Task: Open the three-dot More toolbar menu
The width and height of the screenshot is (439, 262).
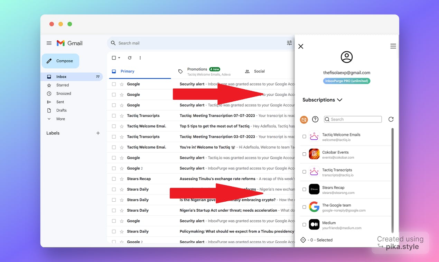Action: tap(140, 58)
